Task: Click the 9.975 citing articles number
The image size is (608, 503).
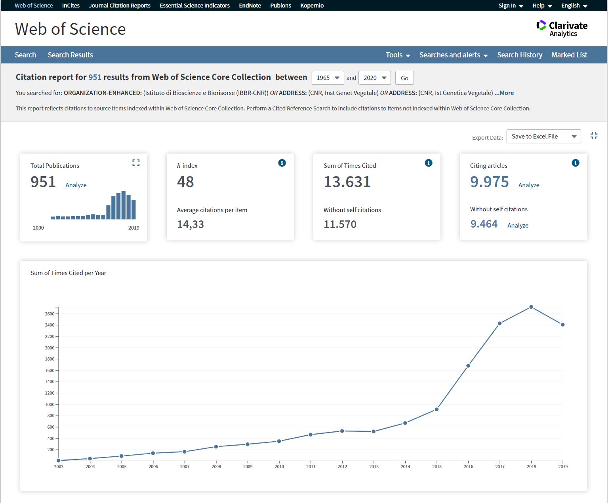Action: tap(489, 182)
